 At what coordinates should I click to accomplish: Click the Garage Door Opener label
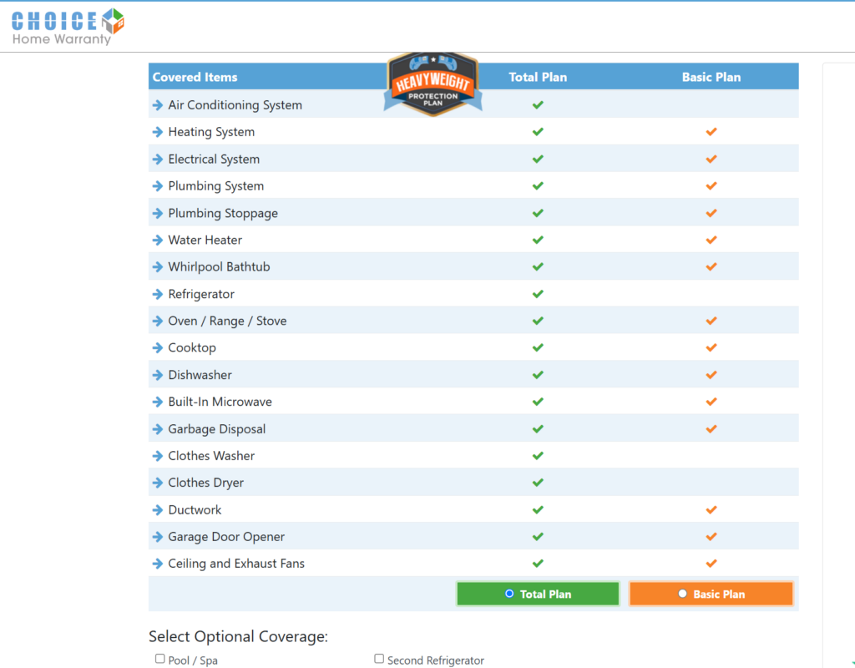pyautogui.click(x=226, y=537)
